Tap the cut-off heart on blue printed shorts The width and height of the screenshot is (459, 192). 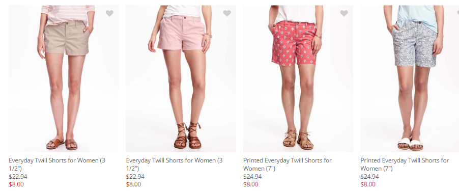[x=458, y=13]
